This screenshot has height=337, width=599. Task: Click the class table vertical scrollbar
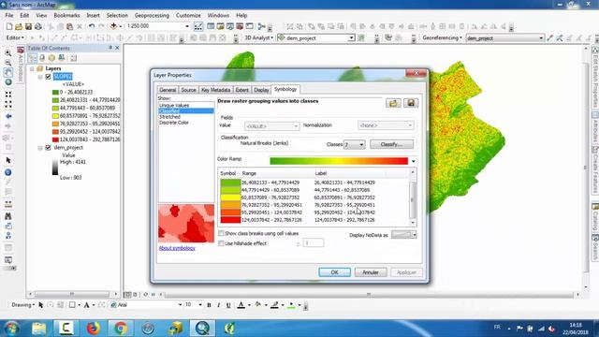(x=412, y=198)
